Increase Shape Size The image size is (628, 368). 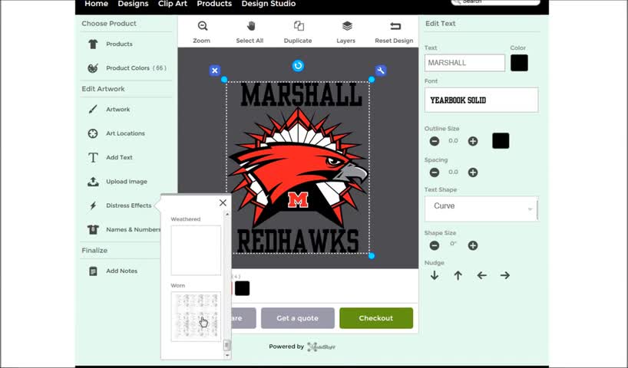pyautogui.click(x=473, y=245)
